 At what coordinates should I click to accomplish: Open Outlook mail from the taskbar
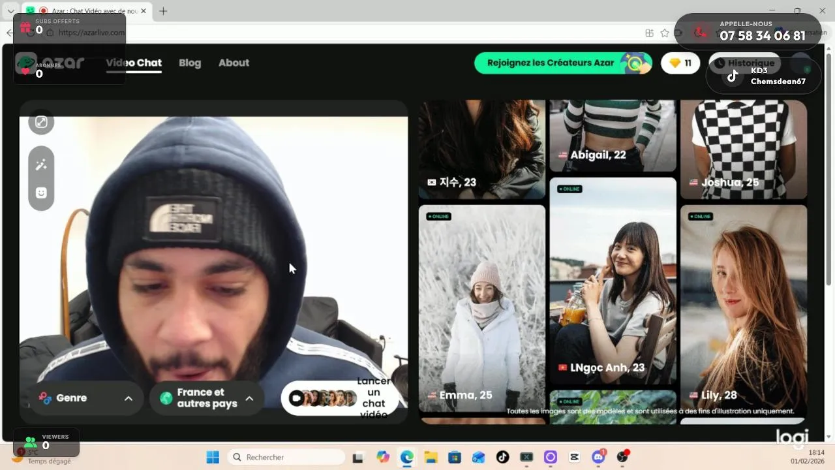tap(479, 458)
